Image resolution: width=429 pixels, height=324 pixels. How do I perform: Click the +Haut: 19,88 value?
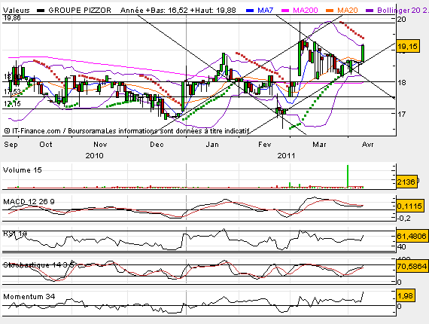click(213, 11)
